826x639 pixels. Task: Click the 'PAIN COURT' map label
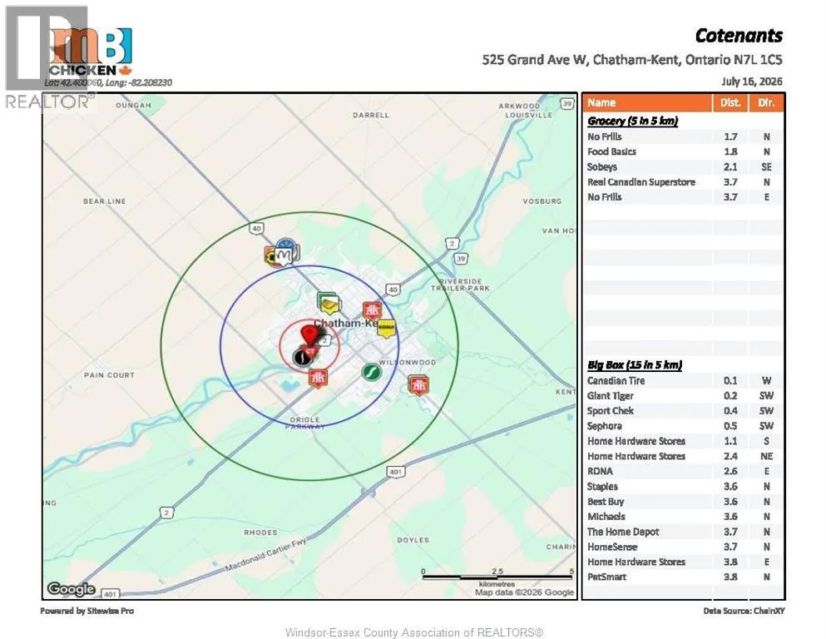109,375
